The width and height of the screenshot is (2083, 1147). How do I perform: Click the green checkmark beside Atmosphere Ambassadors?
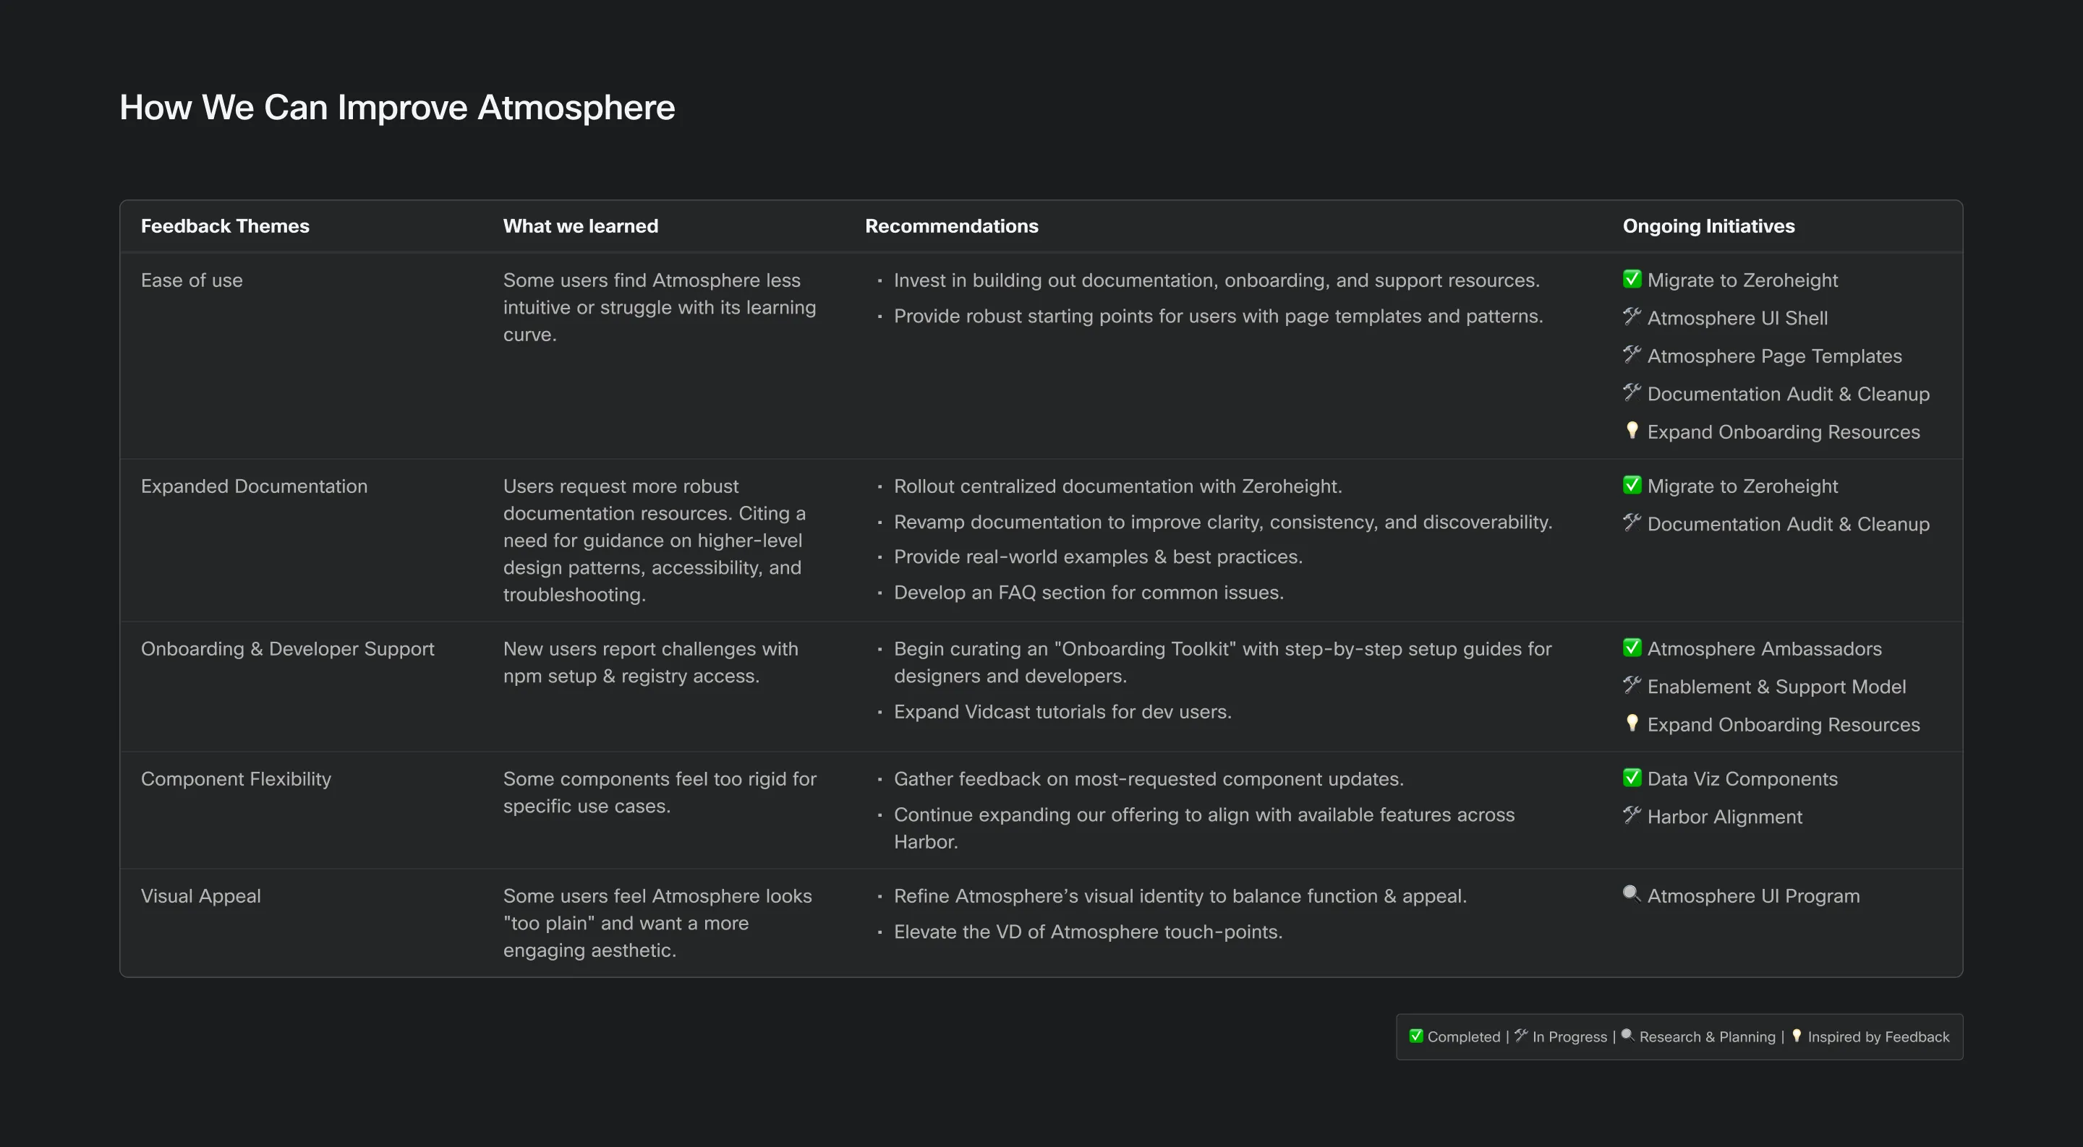(x=1632, y=648)
